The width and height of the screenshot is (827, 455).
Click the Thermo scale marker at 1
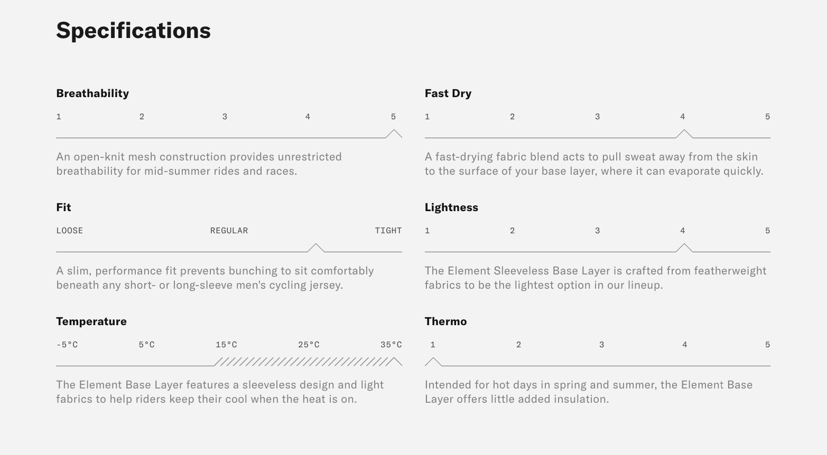click(433, 362)
